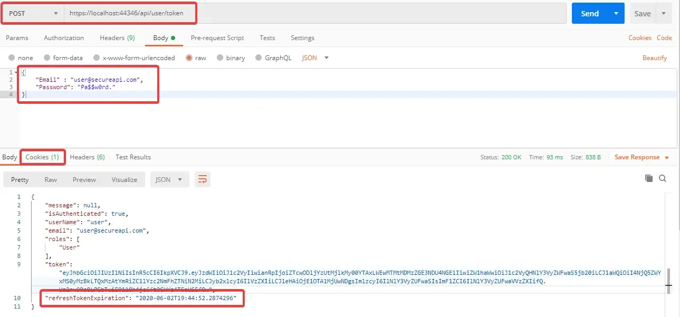This screenshot has width=680, height=317.
Task: Select the GraphQL body type
Action: click(x=274, y=58)
